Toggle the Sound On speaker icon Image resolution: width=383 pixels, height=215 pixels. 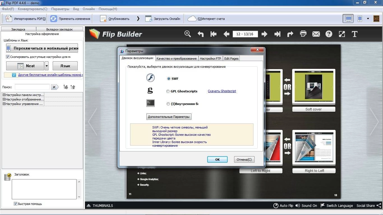coord(298,205)
